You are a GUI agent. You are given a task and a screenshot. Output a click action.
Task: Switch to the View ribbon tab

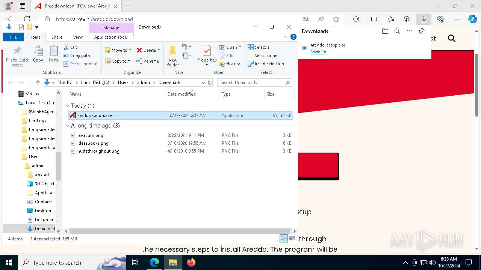click(78, 37)
